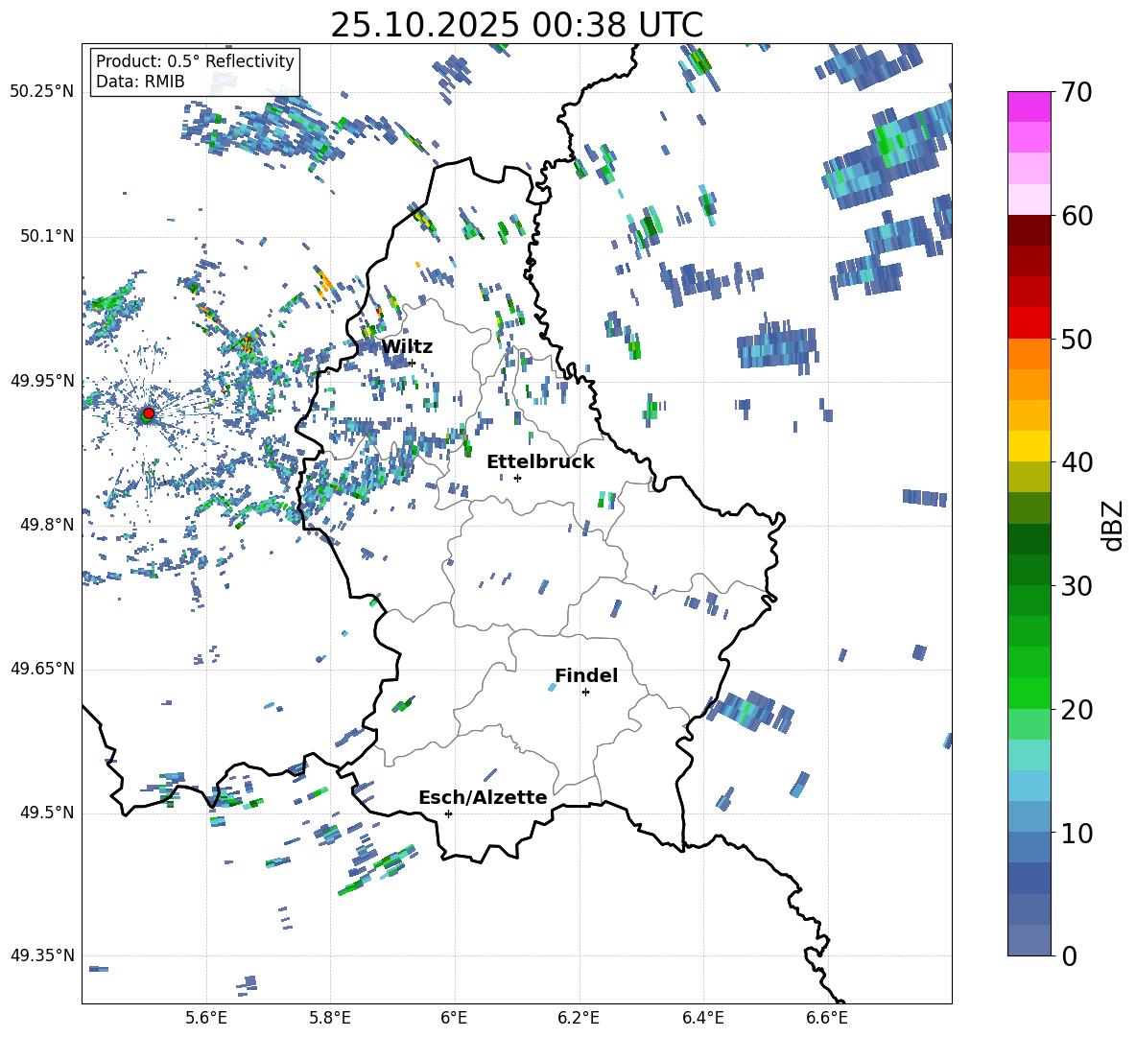
Task: Click the Product 0.5° Reflectivity info box
Action: click(195, 71)
